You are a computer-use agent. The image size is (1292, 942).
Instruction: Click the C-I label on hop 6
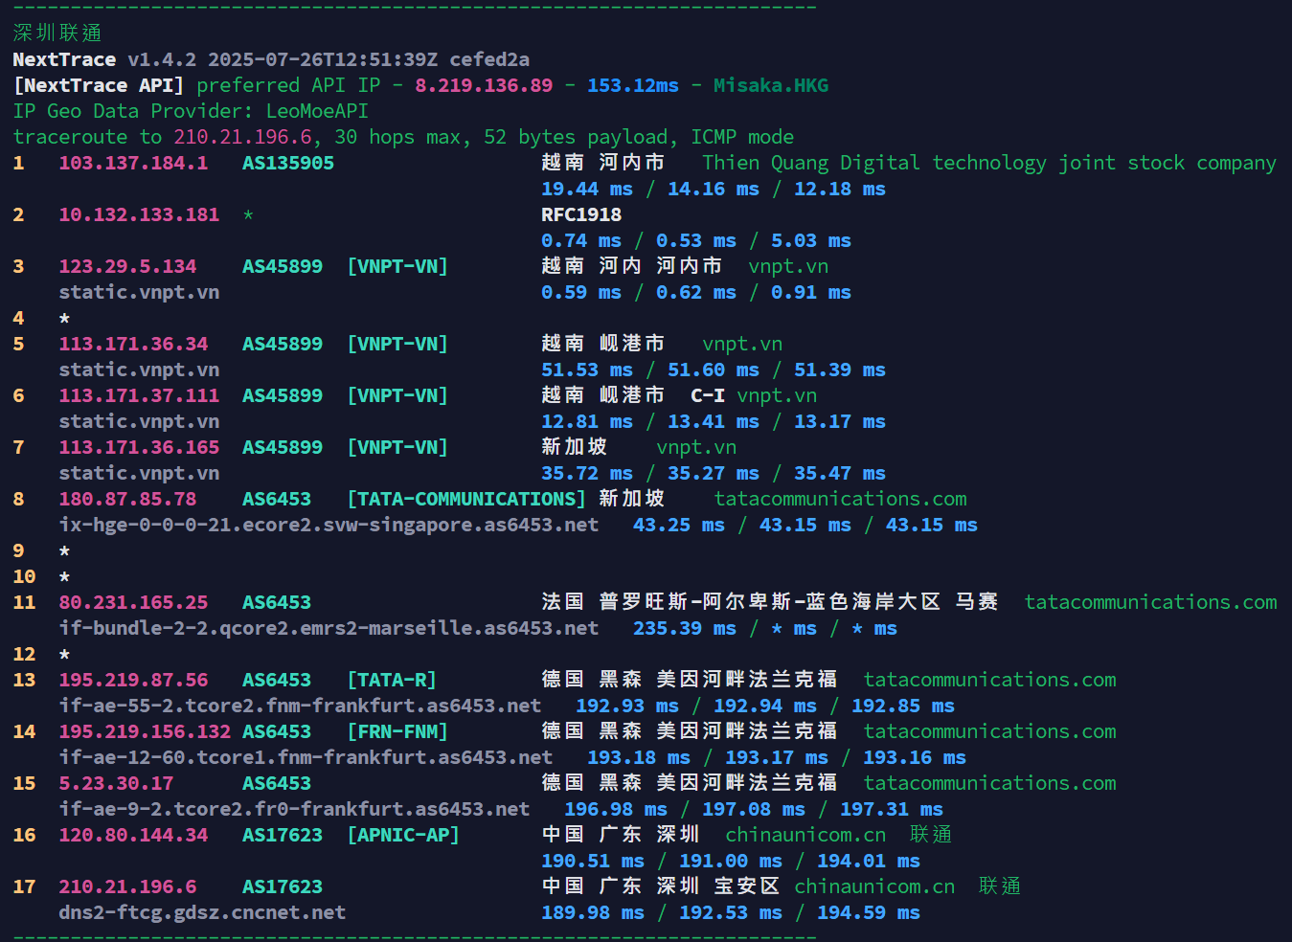pos(708,395)
